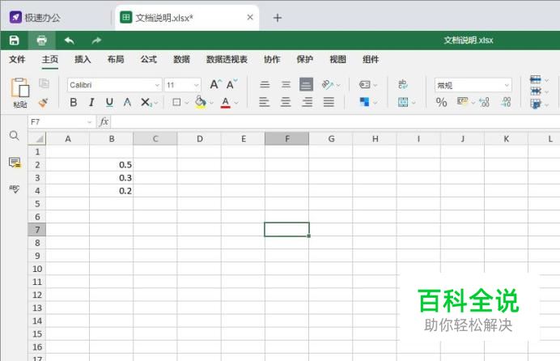The height and width of the screenshot is (361, 560).
Task: Click the wrap text icon
Action: (x=402, y=85)
